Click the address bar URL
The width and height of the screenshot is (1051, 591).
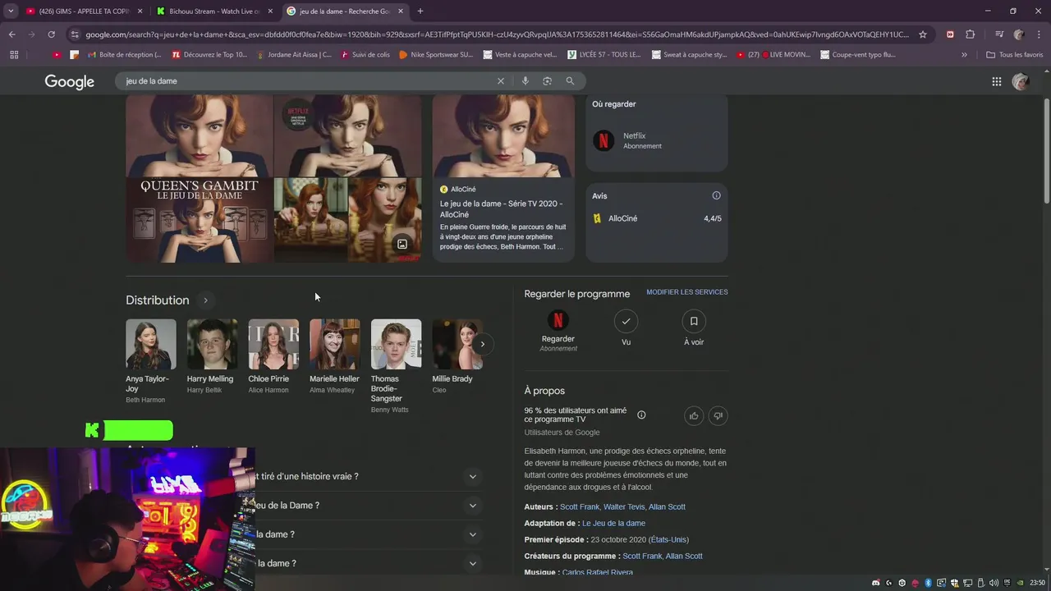pos(497,34)
